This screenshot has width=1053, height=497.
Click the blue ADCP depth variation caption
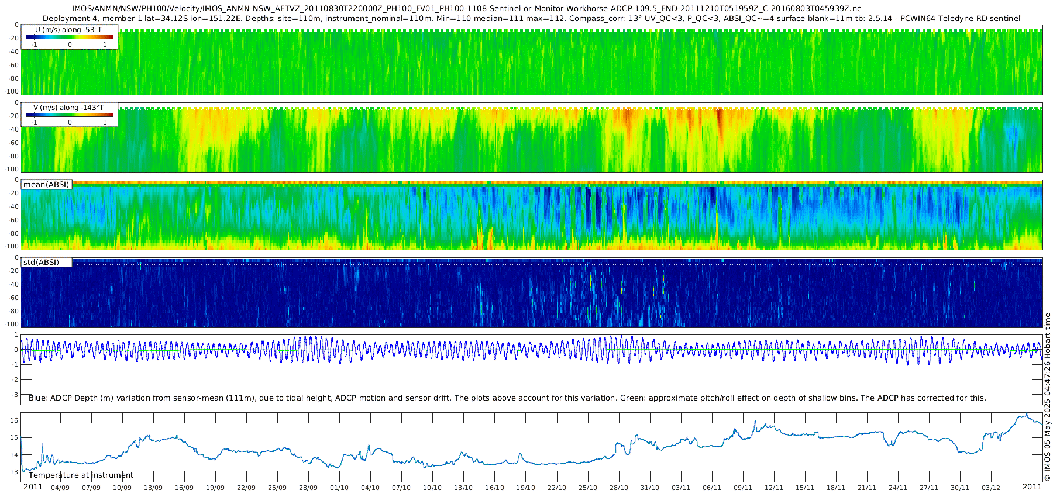tap(507, 398)
